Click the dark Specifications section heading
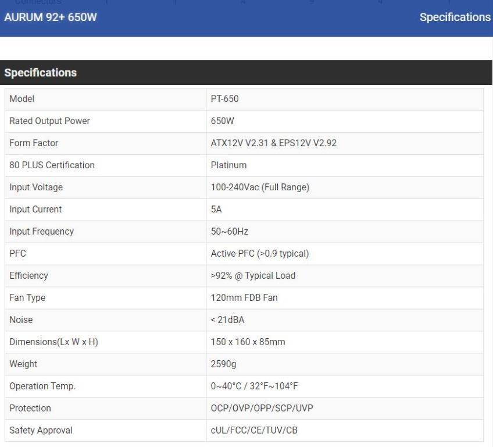The height and width of the screenshot is (447, 493). (41, 73)
